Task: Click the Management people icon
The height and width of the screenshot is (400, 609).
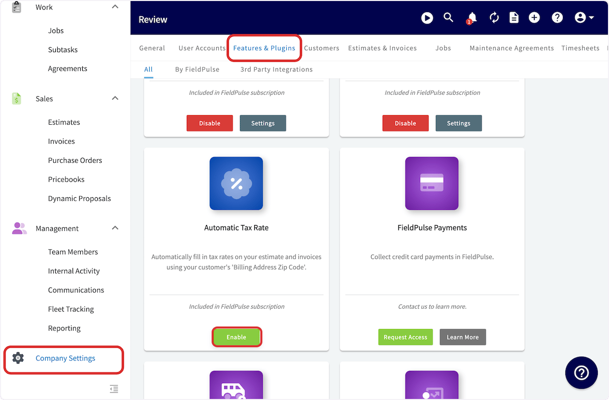Action: click(x=19, y=228)
